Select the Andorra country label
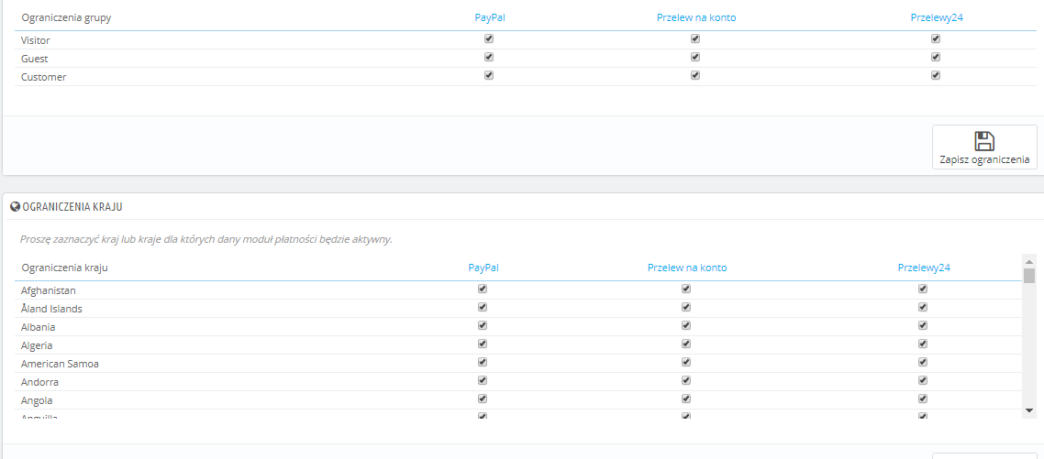This screenshot has height=459, width=1044. point(39,383)
